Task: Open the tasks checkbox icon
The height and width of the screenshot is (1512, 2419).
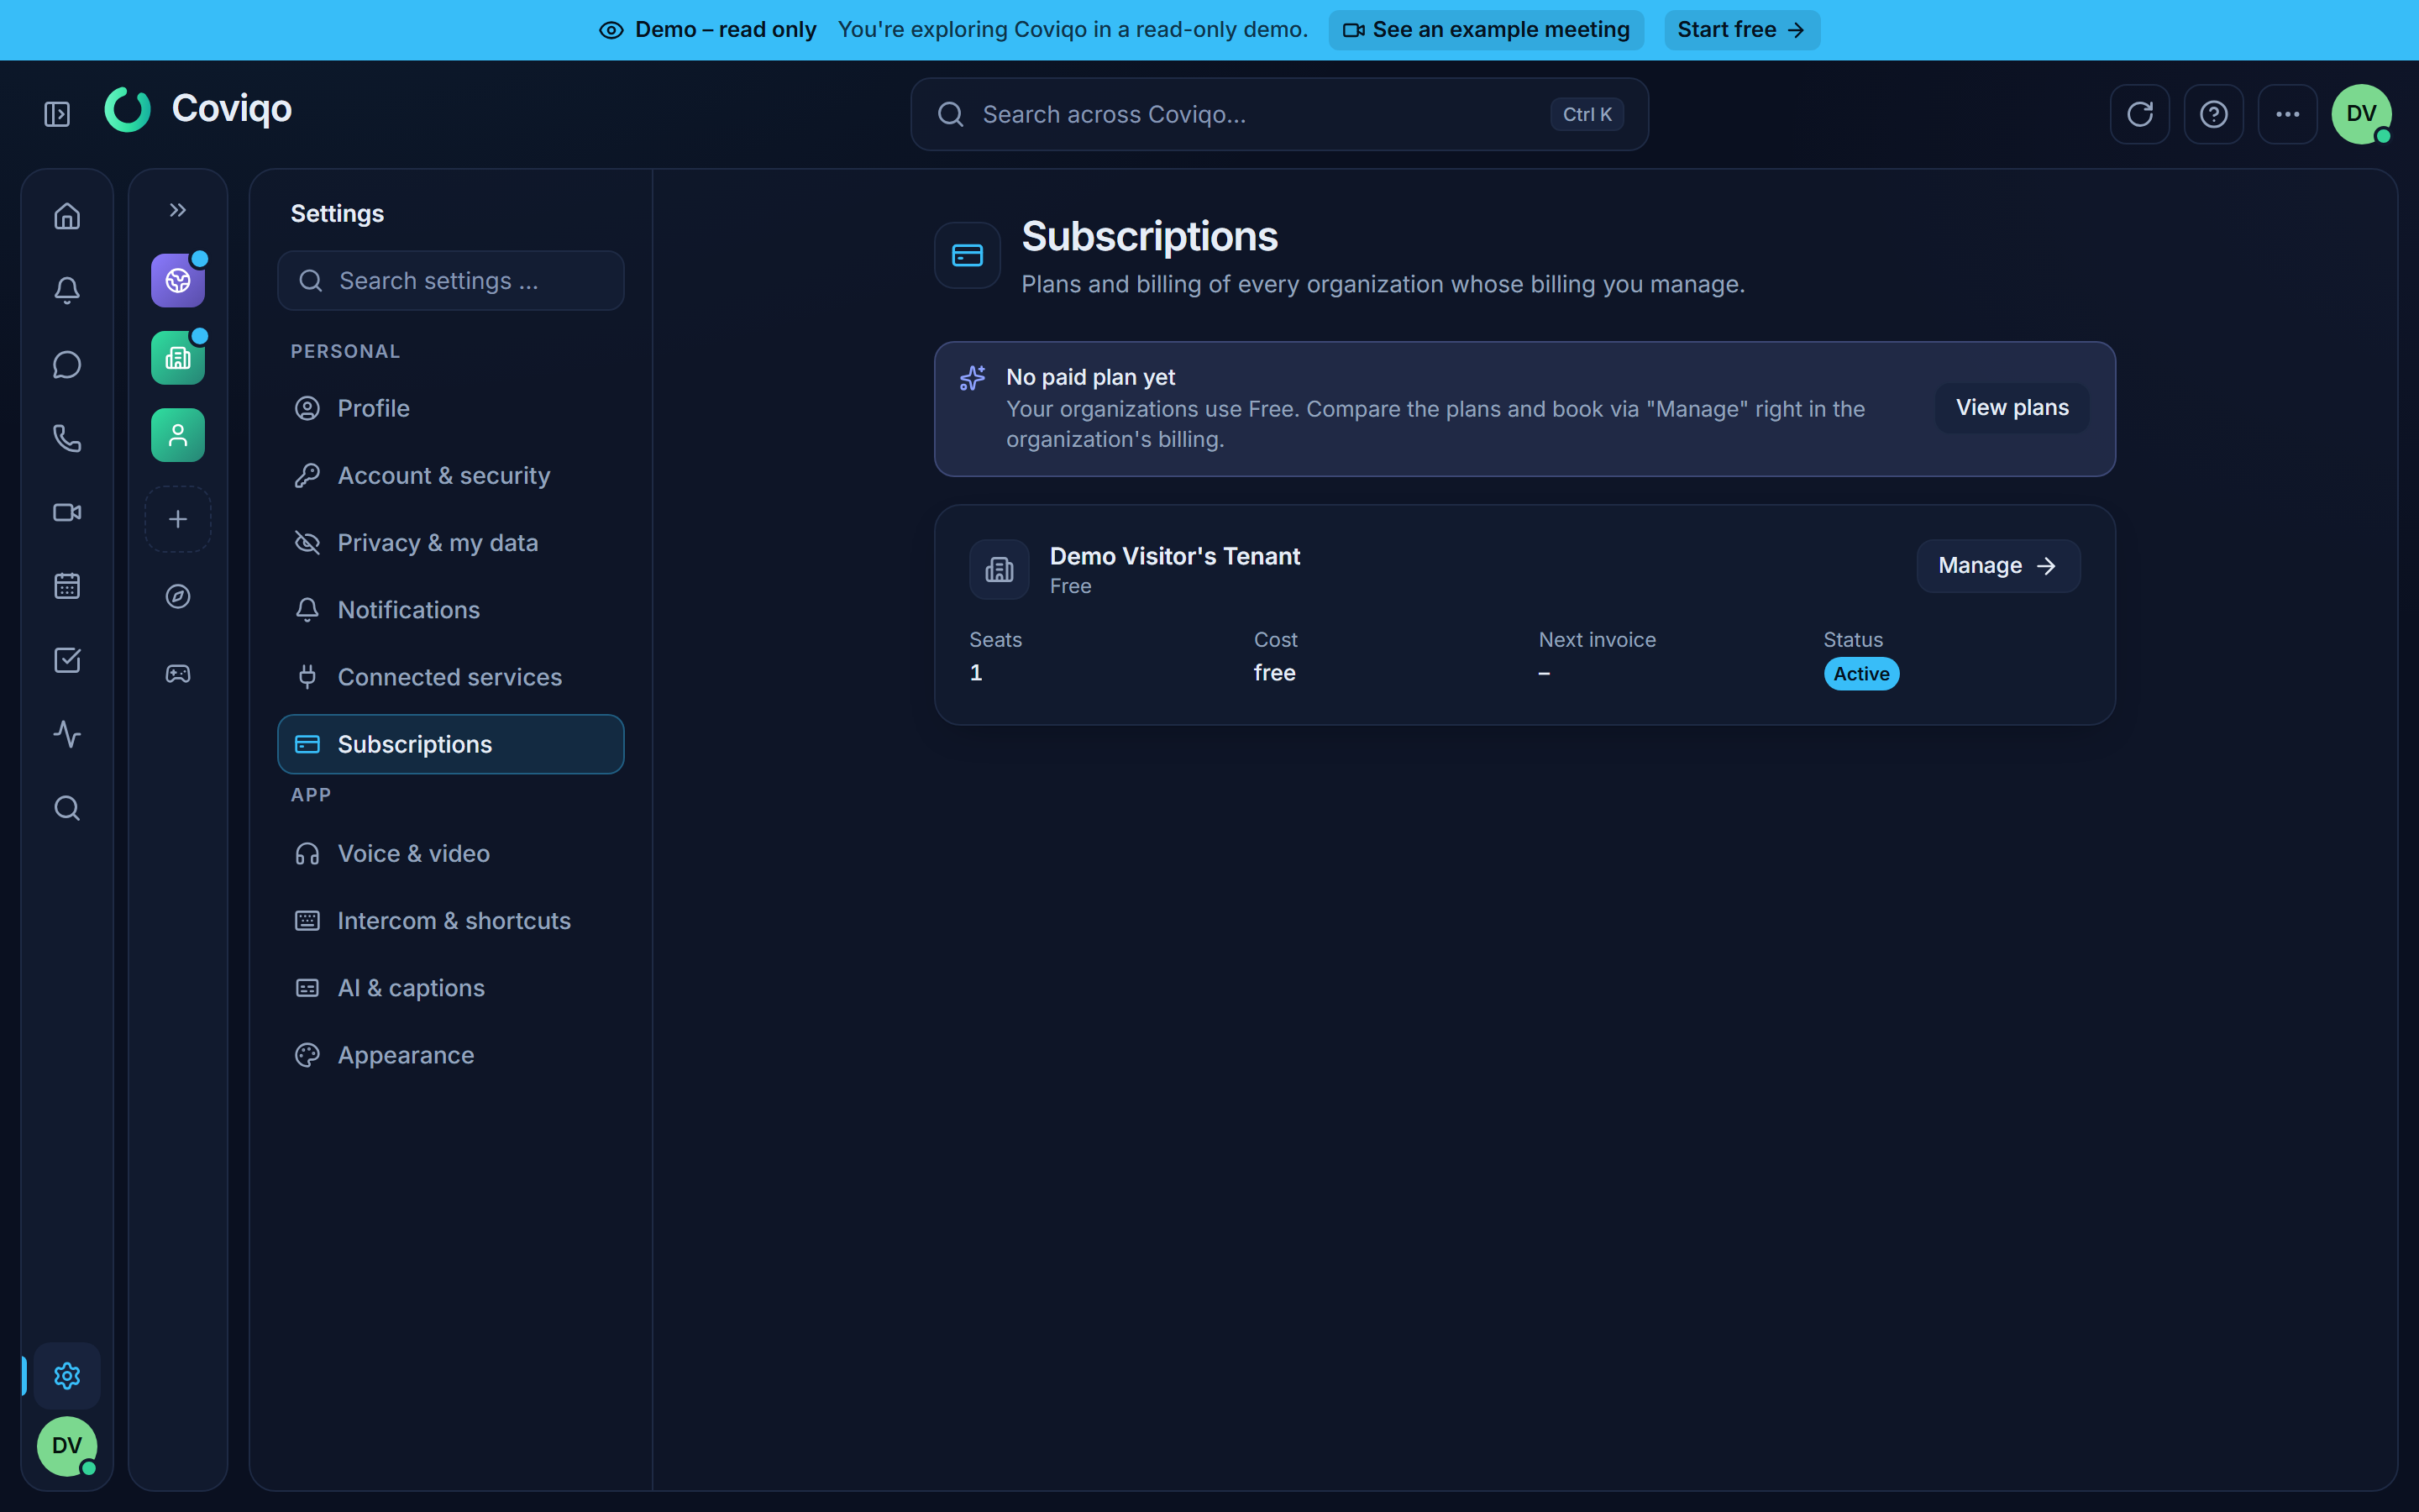Action: pyautogui.click(x=67, y=660)
